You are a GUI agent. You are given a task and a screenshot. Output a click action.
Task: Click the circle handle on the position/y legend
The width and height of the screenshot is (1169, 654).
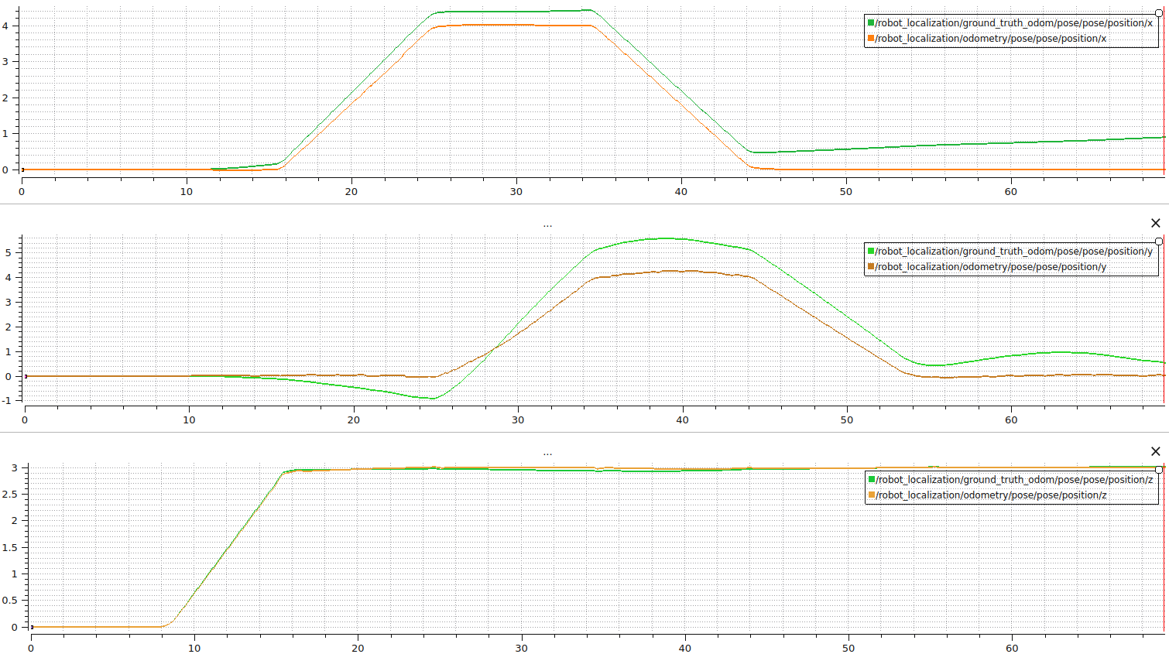click(x=1158, y=241)
